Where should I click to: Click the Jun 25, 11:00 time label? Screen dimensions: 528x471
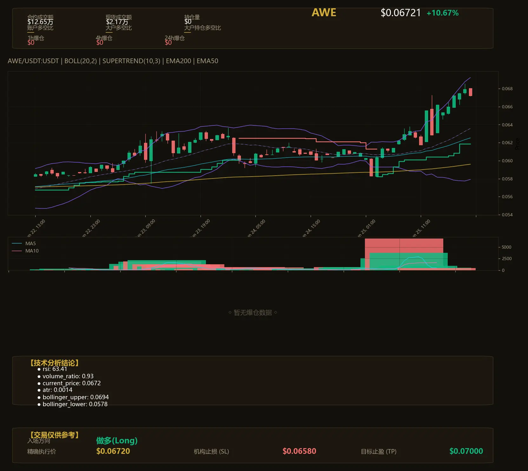click(x=421, y=228)
